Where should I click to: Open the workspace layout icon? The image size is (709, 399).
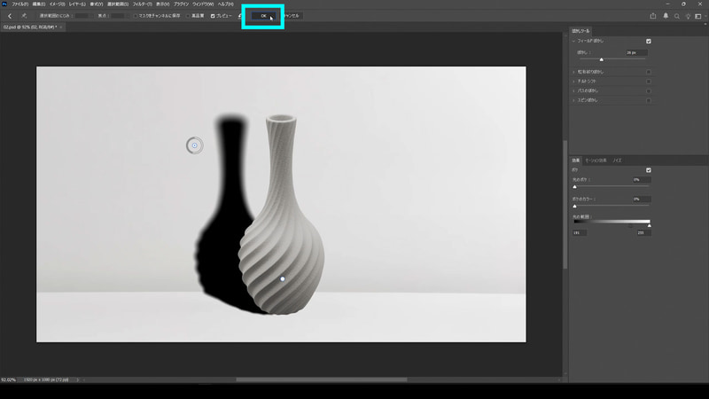(x=698, y=16)
